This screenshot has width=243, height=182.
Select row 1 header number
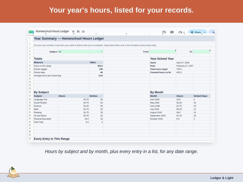point(30,38)
